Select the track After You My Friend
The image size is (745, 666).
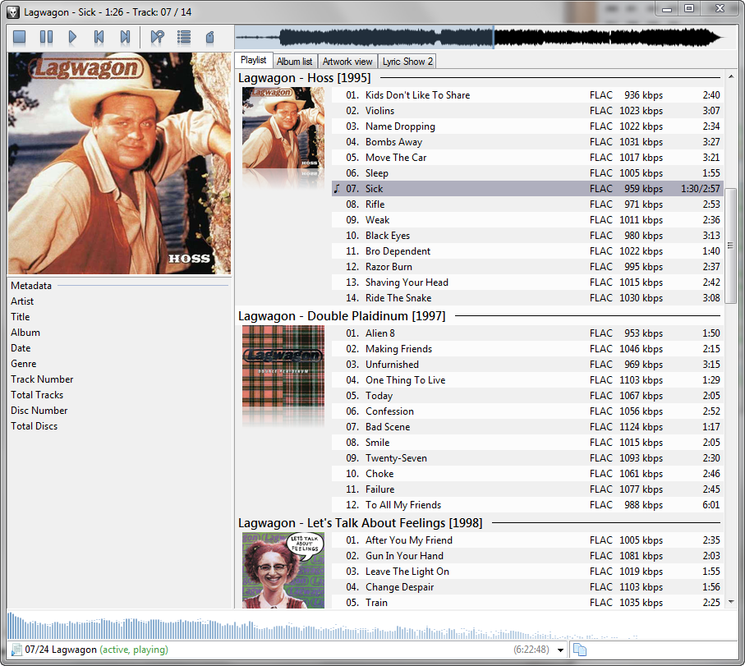[x=527, y=540]
